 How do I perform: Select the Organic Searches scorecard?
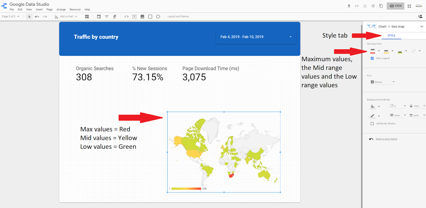pos(95,74)
